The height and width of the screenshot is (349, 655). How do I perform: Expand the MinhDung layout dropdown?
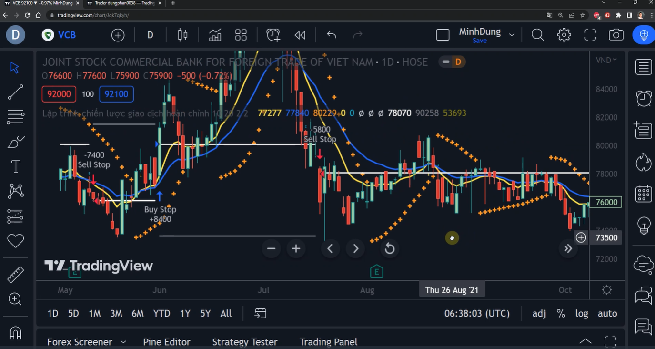click(512, 35)
